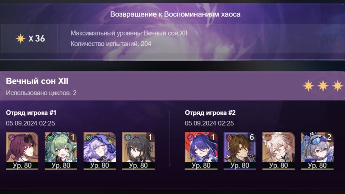Click the Количество испытаний: 204 text
The image size is (345, 194).
pos(111,44)
